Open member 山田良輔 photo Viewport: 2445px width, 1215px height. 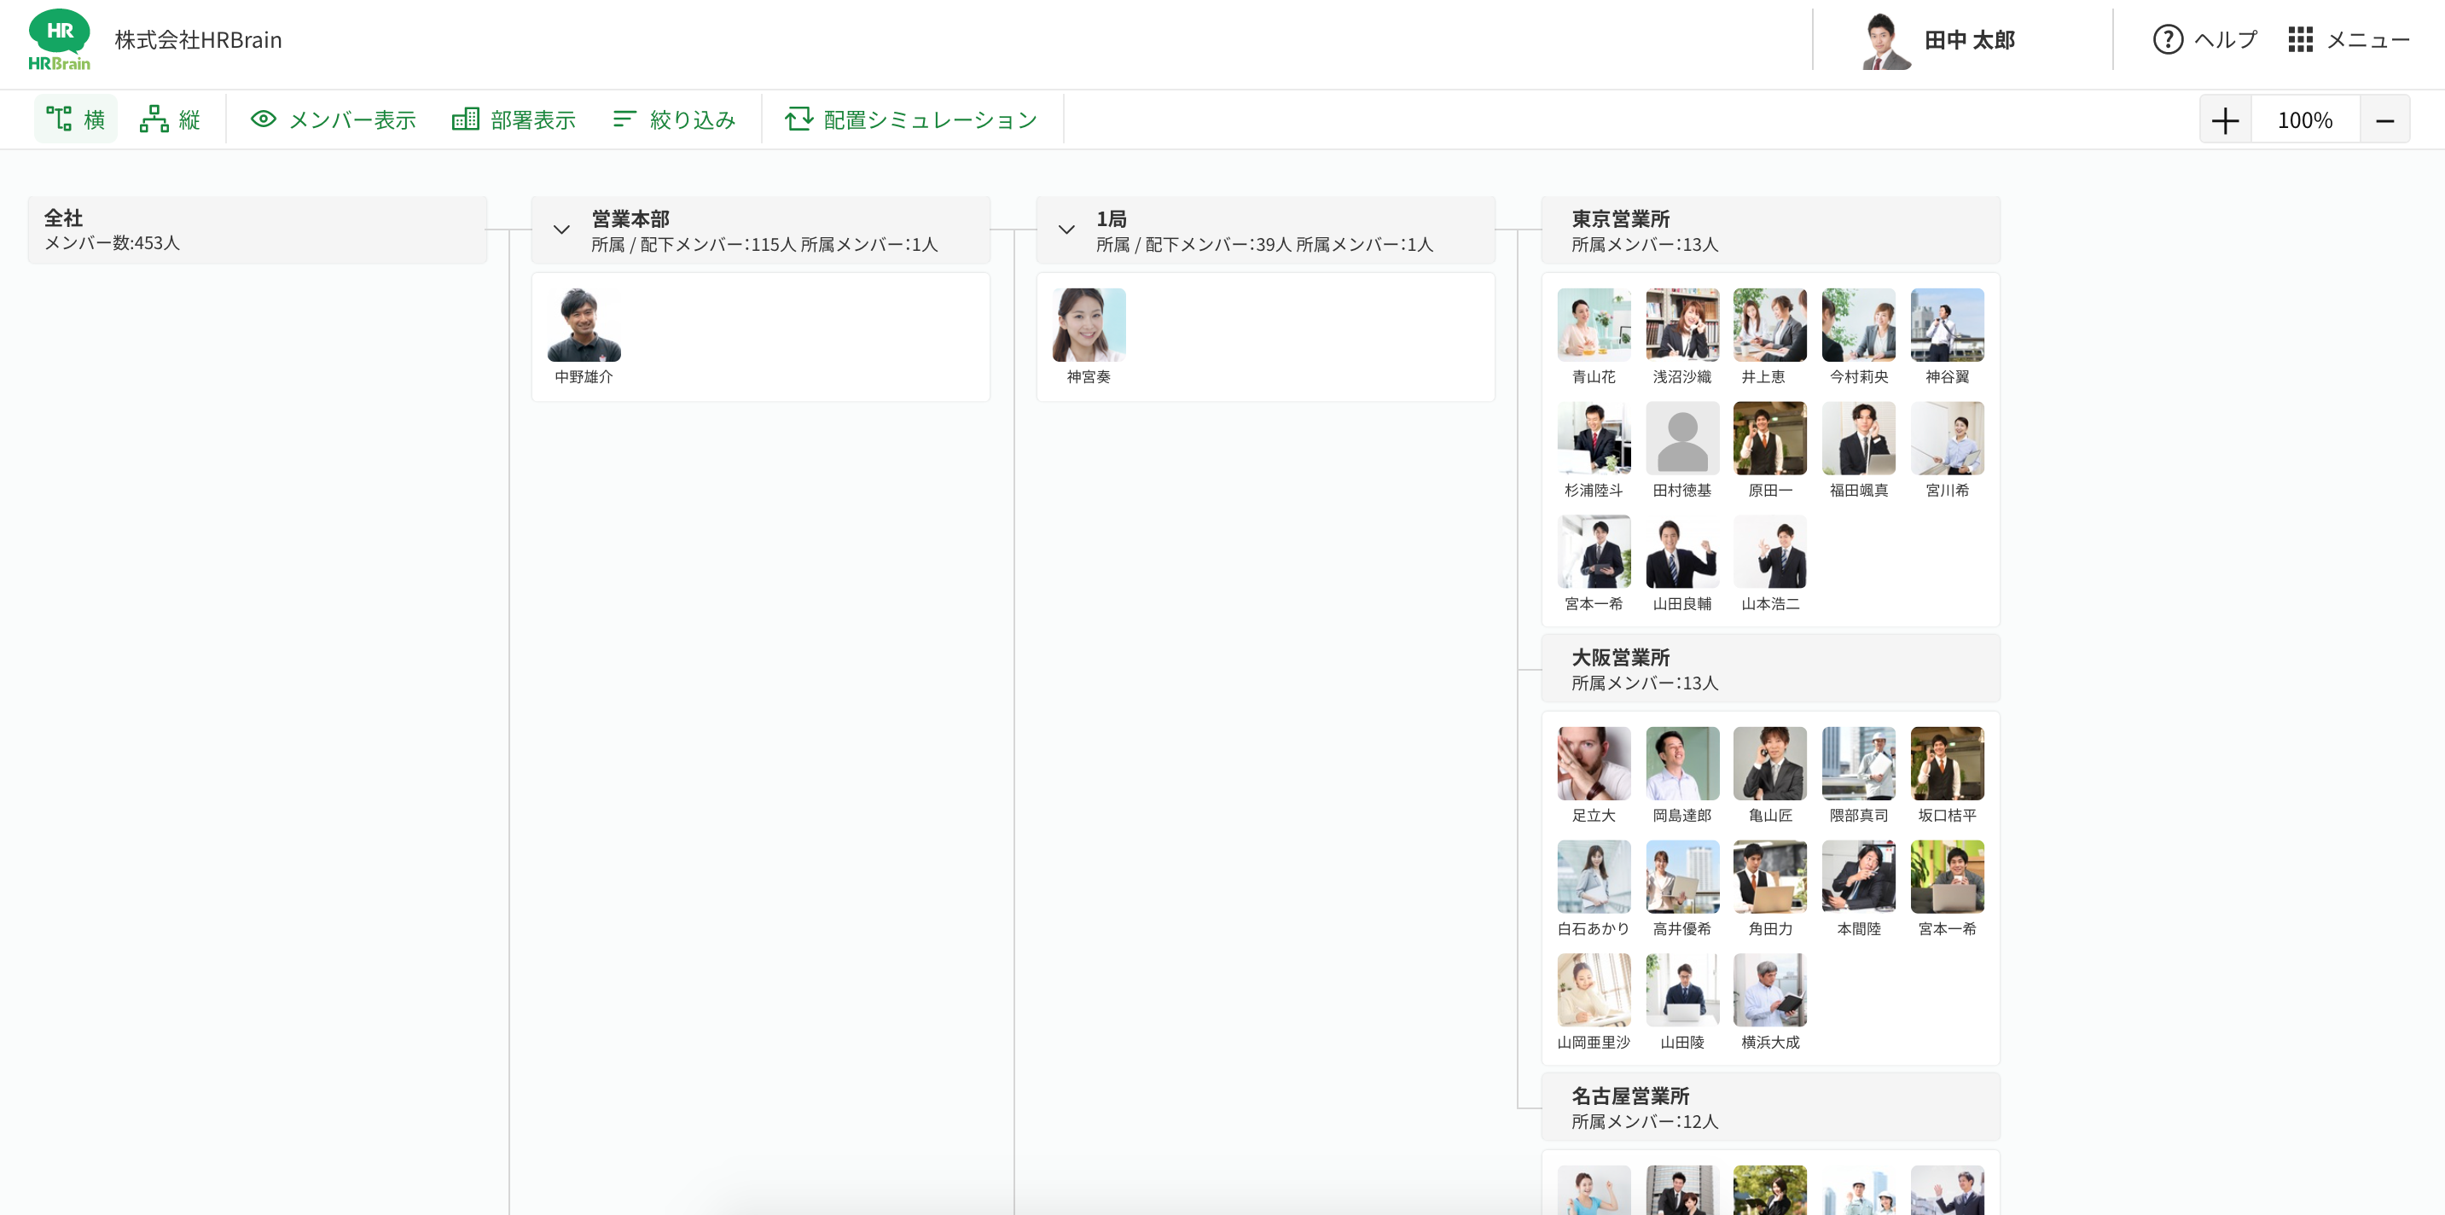[x=1681, y=551]
